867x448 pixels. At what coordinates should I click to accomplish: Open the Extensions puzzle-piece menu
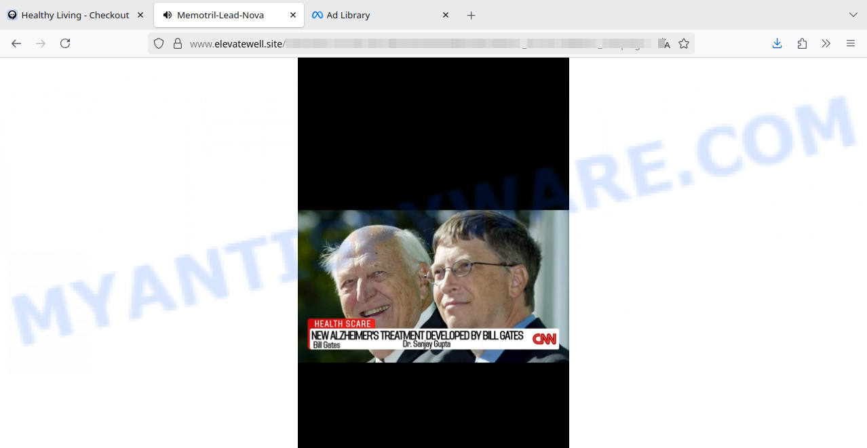click(802, 43)
